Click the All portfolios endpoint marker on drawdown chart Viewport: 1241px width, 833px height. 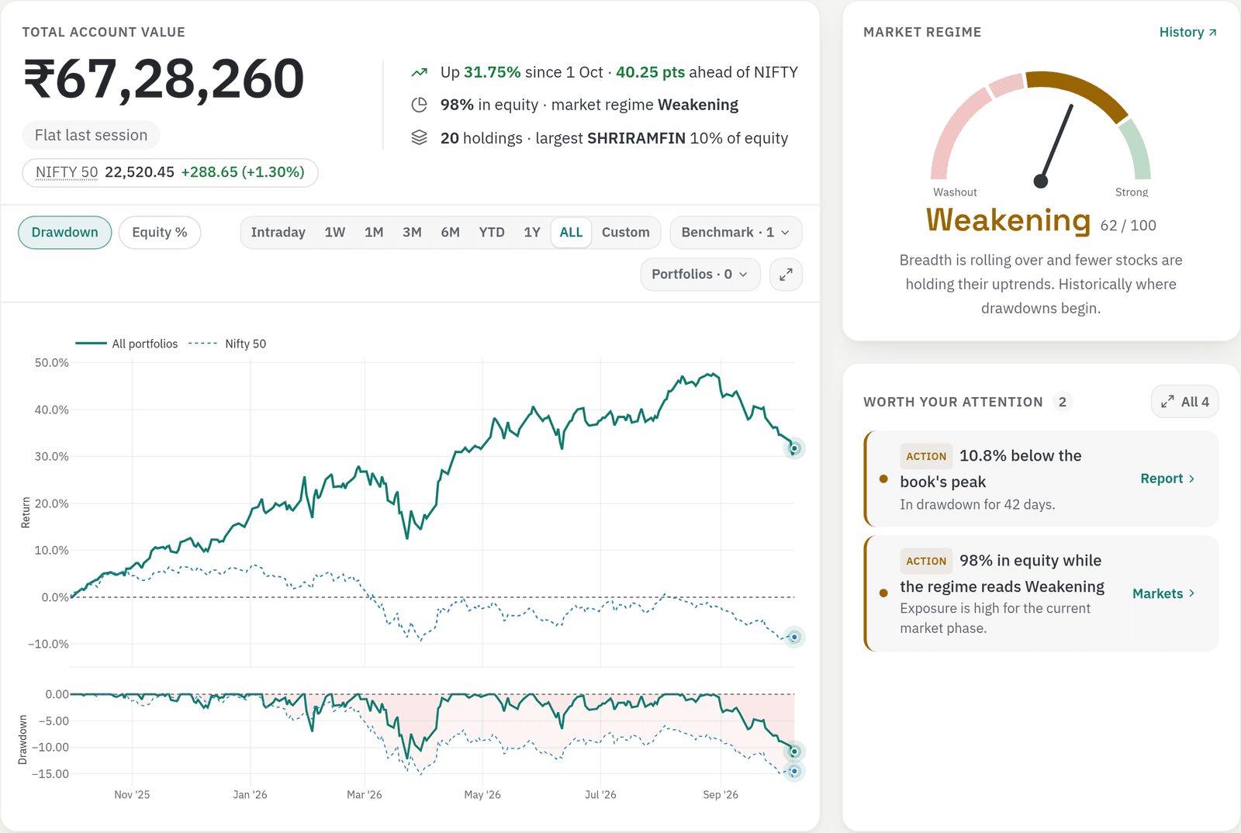pyautogui.click(x=794, y=752)
